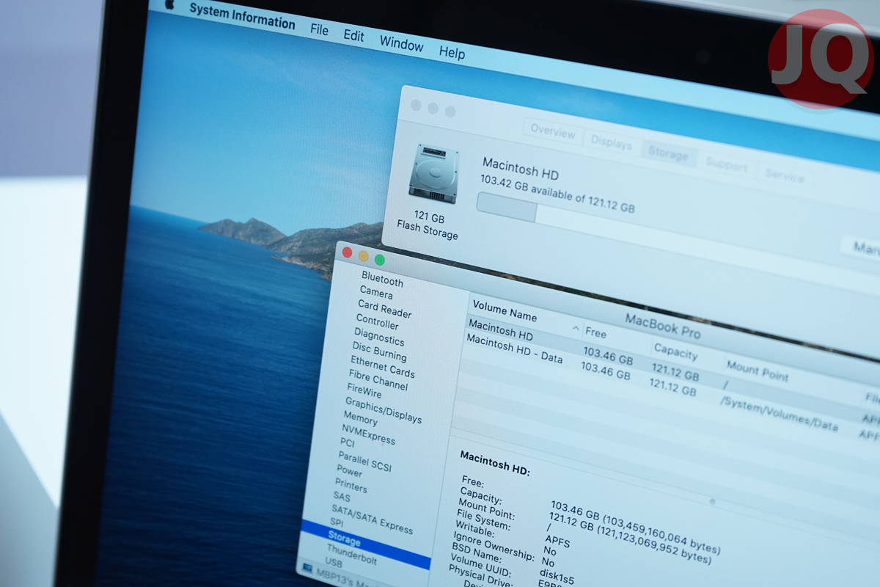This screenshot has width=880, height=587.
Task: Switch to the Displays tab in About This Mac
Action: tap(611, 142)
